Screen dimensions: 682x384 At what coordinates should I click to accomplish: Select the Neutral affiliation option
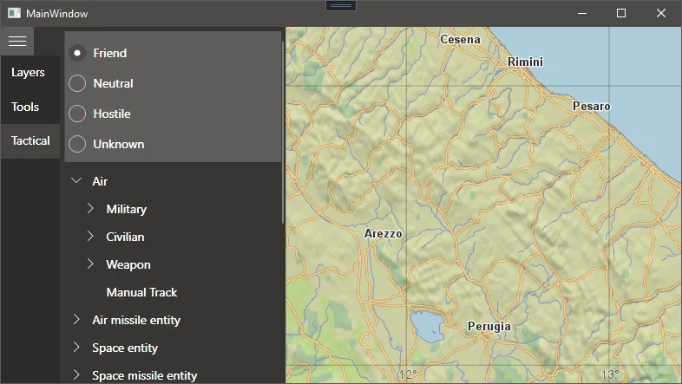pos(77,83)
